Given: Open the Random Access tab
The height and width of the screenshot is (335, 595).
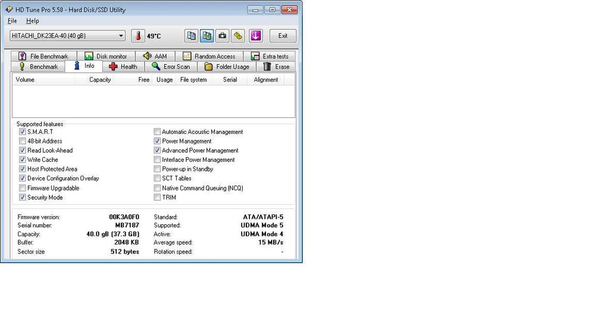Looking at the screenshot, I should pos(209,56).
